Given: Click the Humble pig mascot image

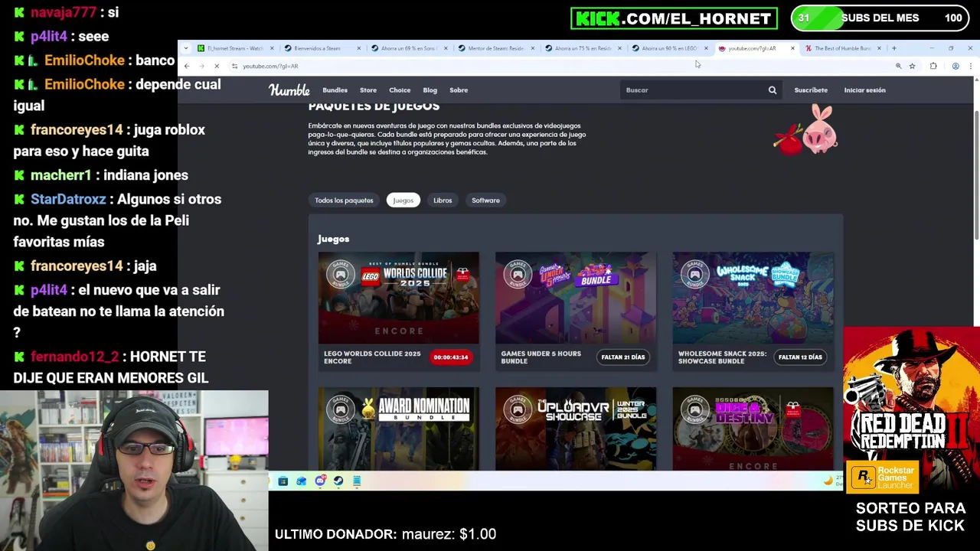Looking at the screenshot, I should tap(806, 130).
